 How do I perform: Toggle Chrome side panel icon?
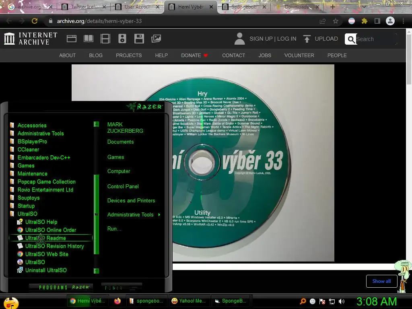tap(377, 21)
